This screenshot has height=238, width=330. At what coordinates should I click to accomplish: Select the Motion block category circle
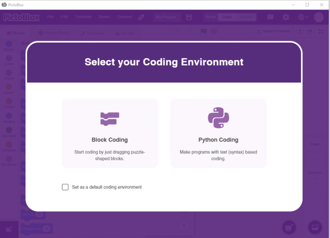[x=9, y=44]
